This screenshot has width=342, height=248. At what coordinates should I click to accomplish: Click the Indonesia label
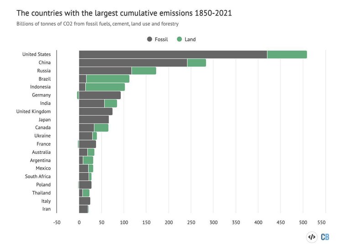tap(40, 86)
